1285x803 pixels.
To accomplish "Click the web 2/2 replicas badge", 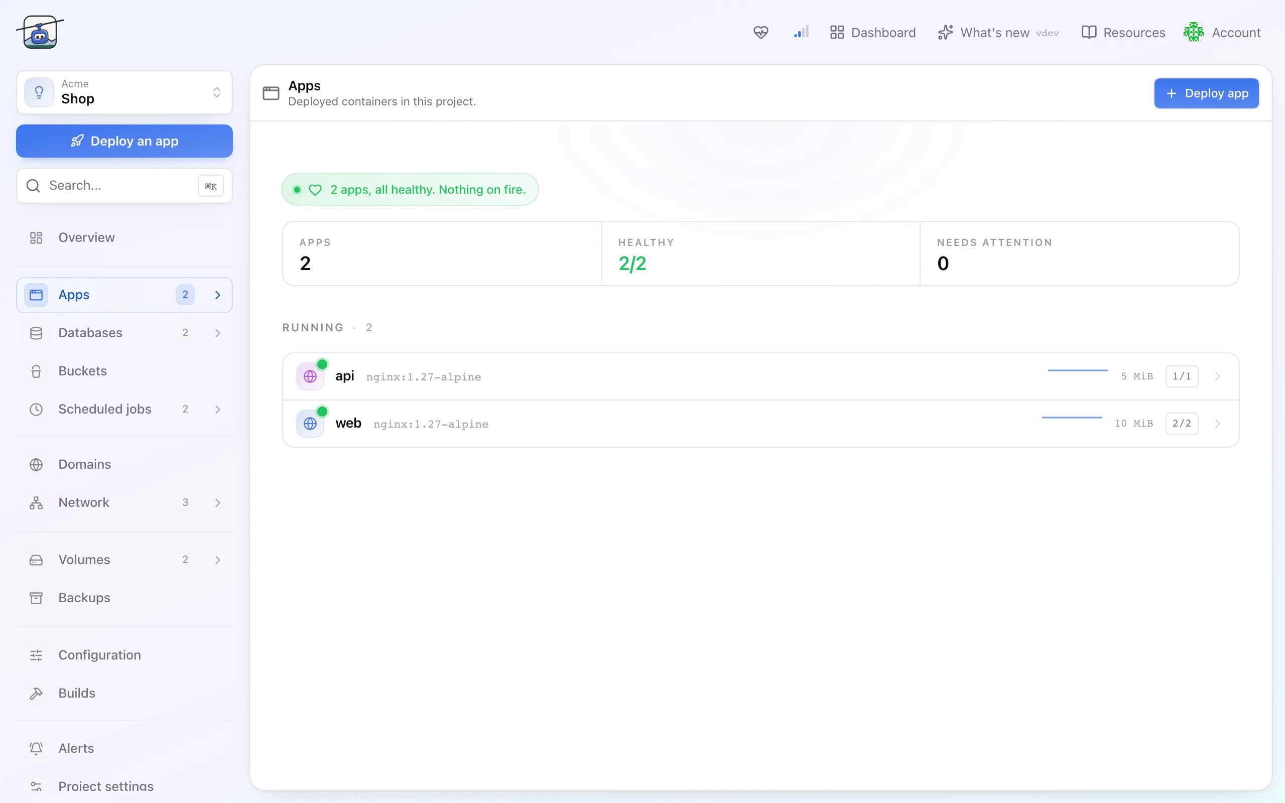I will coord(1182,424).
